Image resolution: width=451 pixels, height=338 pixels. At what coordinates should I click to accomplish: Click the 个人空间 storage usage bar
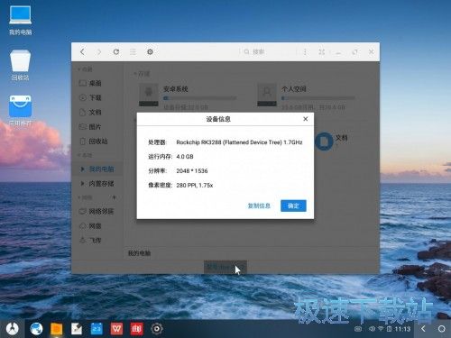coord(318,98)
